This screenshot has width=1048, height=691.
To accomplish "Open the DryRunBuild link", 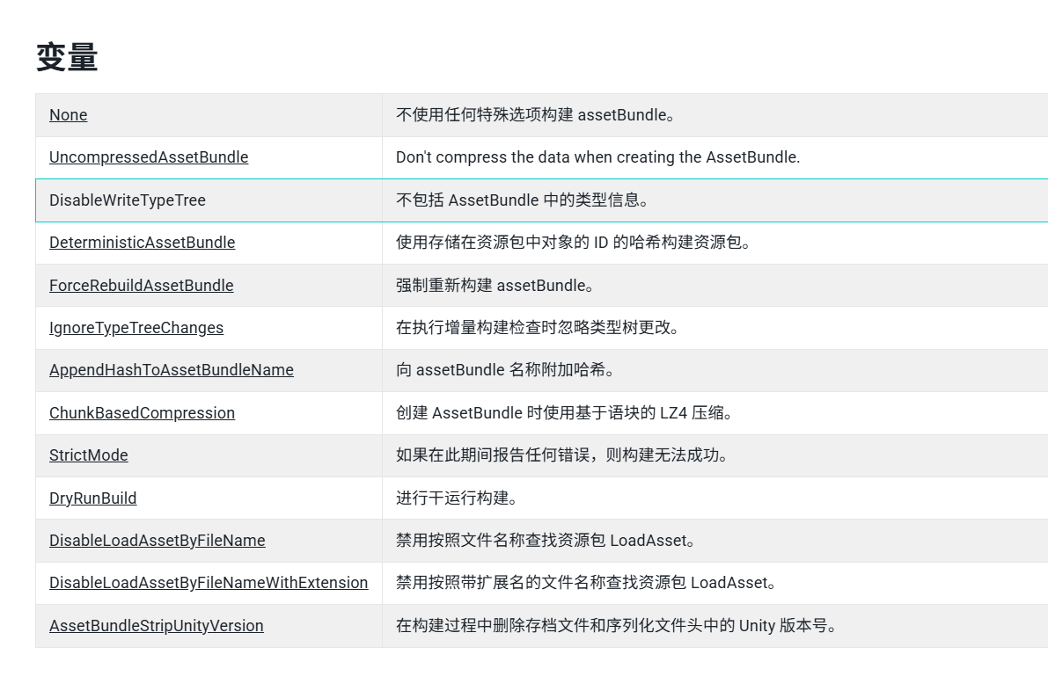I will (92, 498).
